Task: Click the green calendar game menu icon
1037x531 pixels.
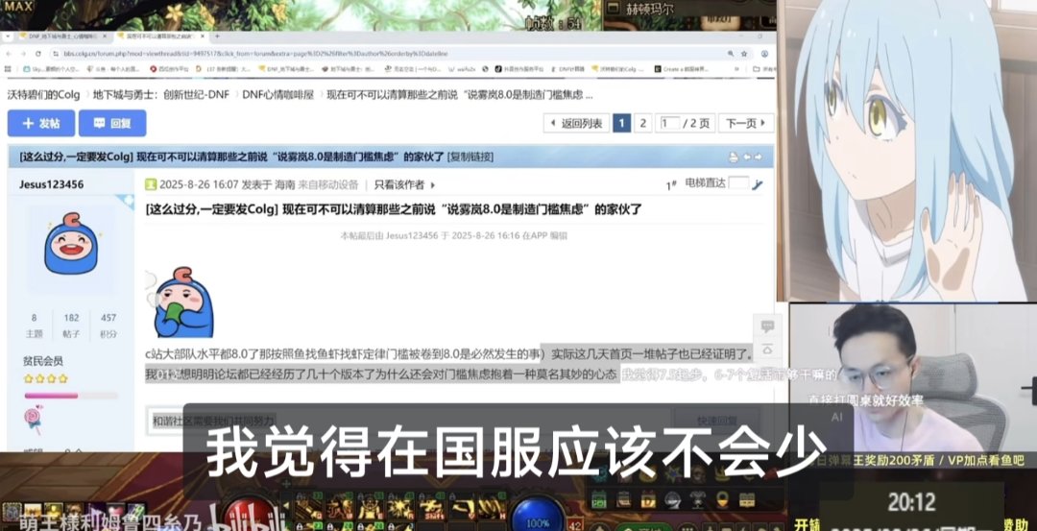Action: point(599,500)
